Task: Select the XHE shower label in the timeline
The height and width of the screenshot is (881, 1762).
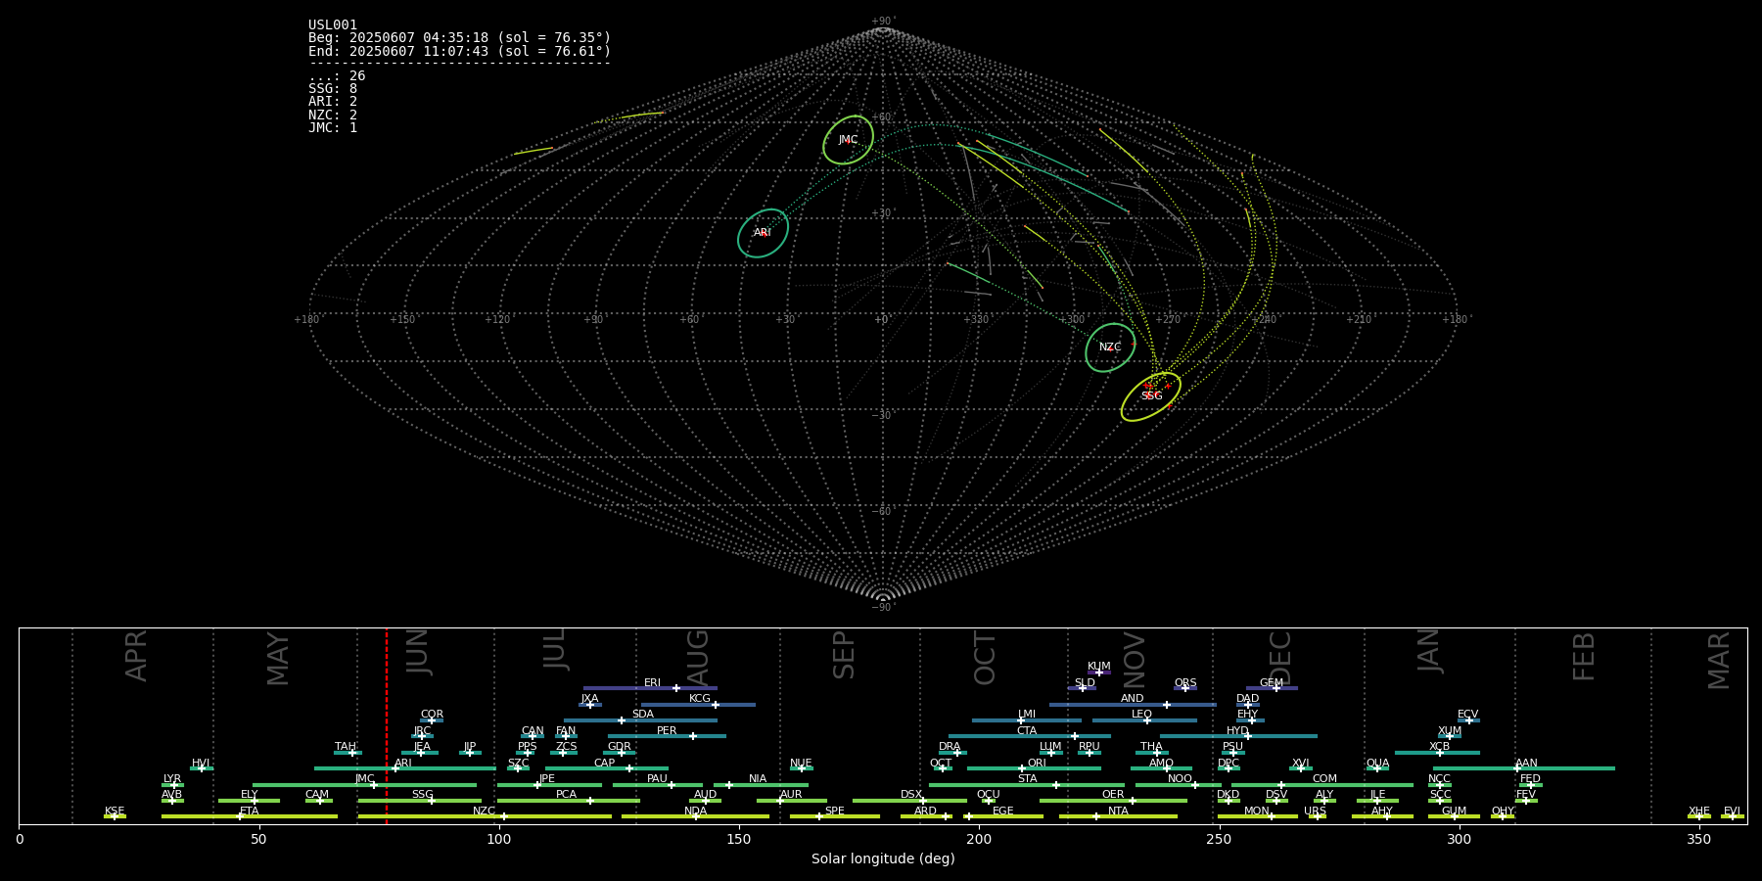Action: (1698, 811)
